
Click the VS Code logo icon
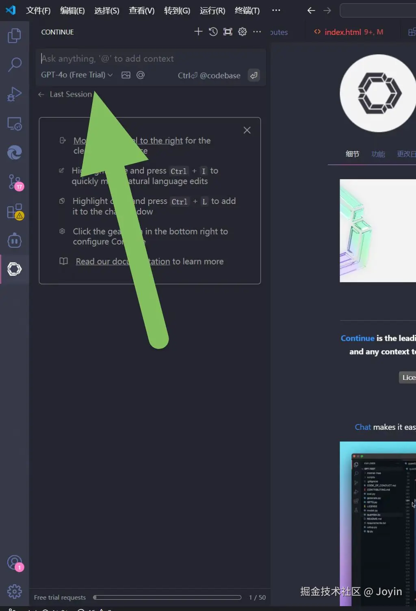click(x=11, y=10)
